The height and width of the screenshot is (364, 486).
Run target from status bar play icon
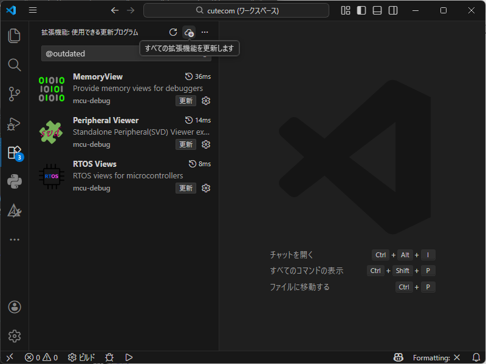129,357
